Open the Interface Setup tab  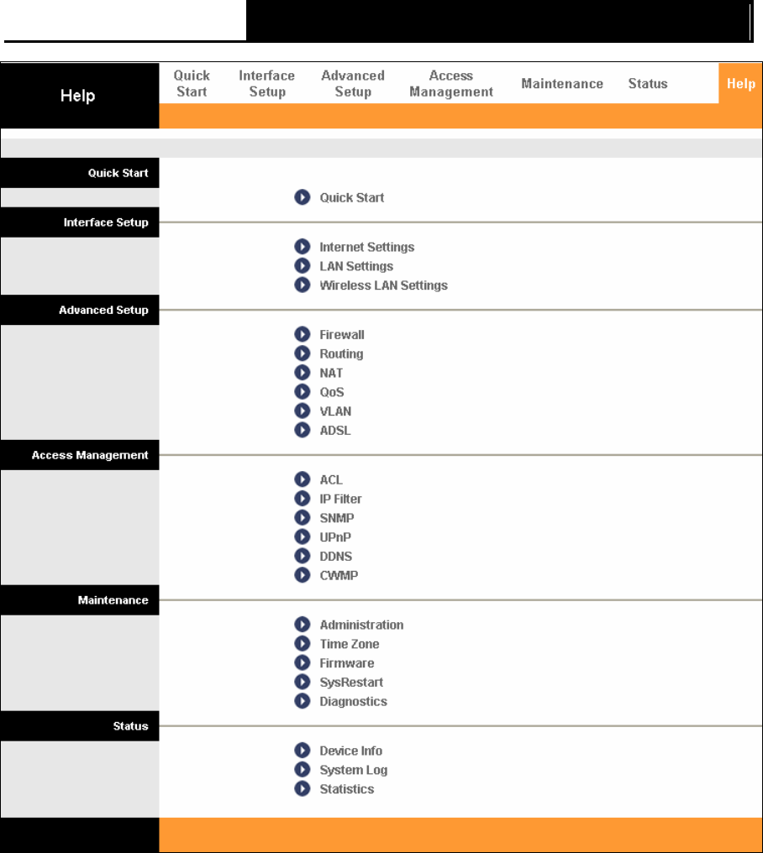tap(267, 83)
